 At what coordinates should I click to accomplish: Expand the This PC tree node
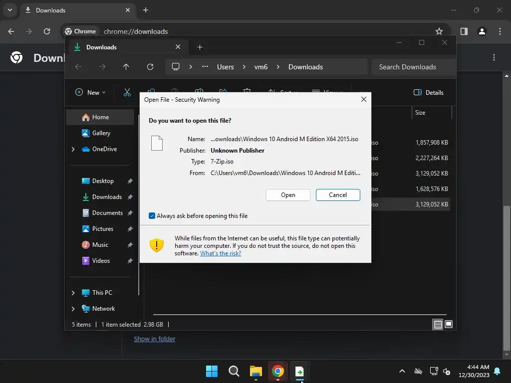click(x=73, y=293)
